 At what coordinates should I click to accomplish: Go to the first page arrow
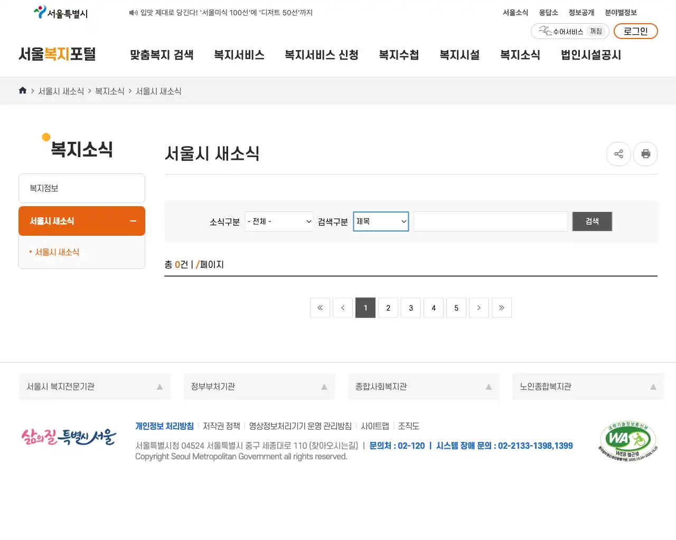click(x=320, y=308)
